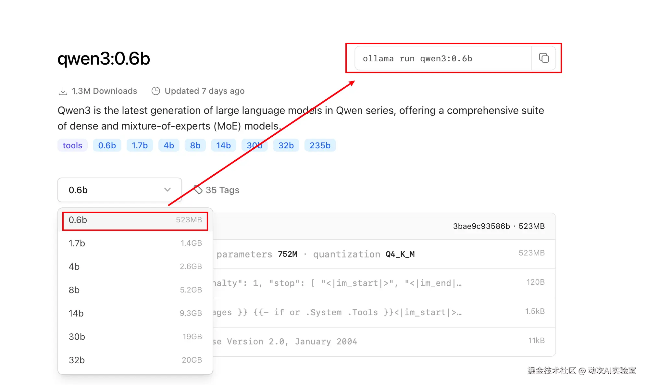Click the ollama run command field

[x=443, y=58]
